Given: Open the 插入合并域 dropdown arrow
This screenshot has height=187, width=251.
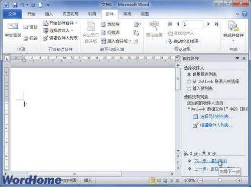Looking at the screenshot, I should pyautogui.click(x=130, y=41).
